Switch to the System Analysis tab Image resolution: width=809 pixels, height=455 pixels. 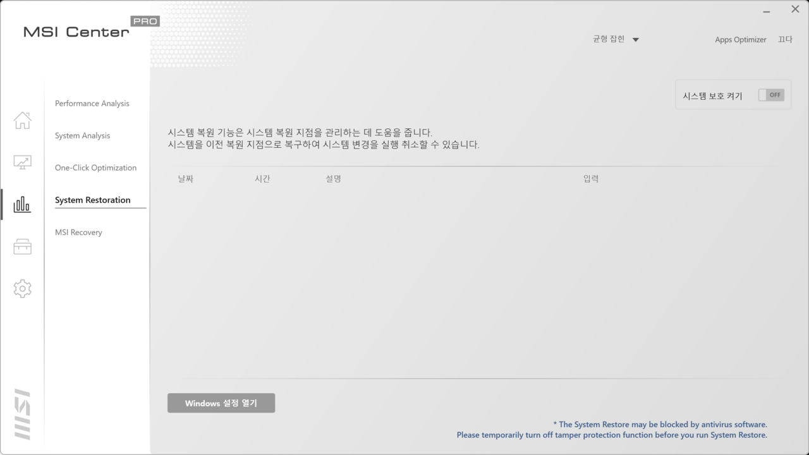(83, 136)
